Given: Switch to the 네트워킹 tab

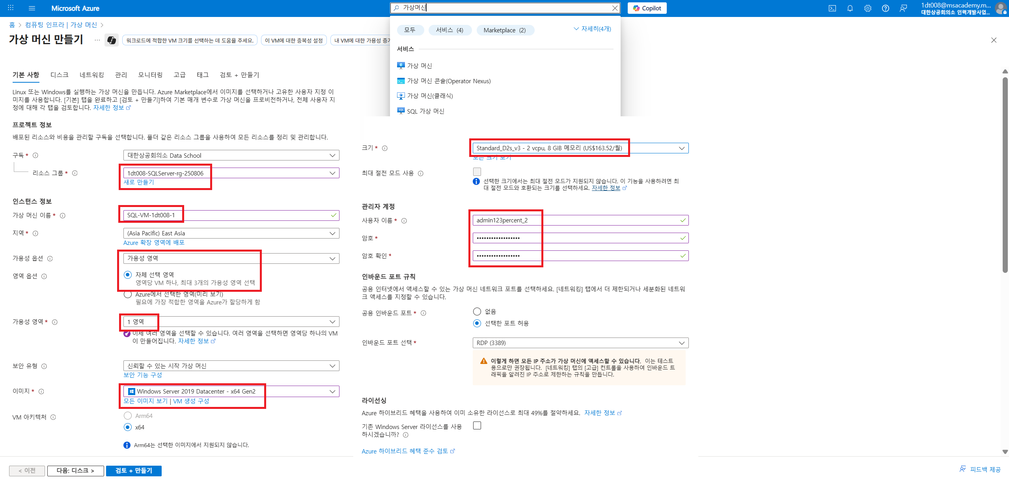Looking at the screenshot, I should click(x=91, y=75).
